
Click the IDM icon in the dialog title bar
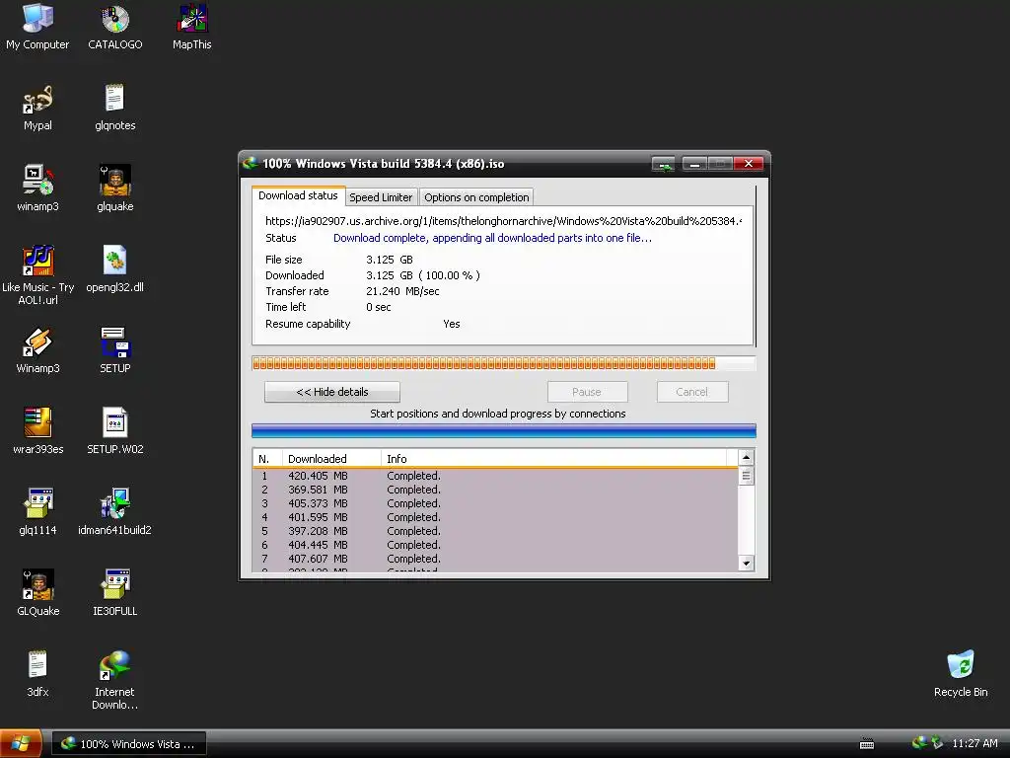(x=250, y=163)
